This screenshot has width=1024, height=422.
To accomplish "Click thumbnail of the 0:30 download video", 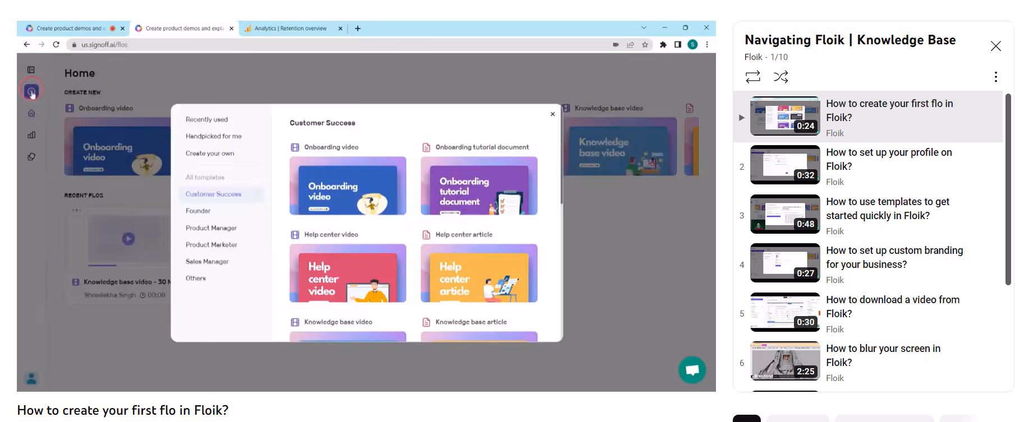I will pyautogui.click(x=784, y=312).
